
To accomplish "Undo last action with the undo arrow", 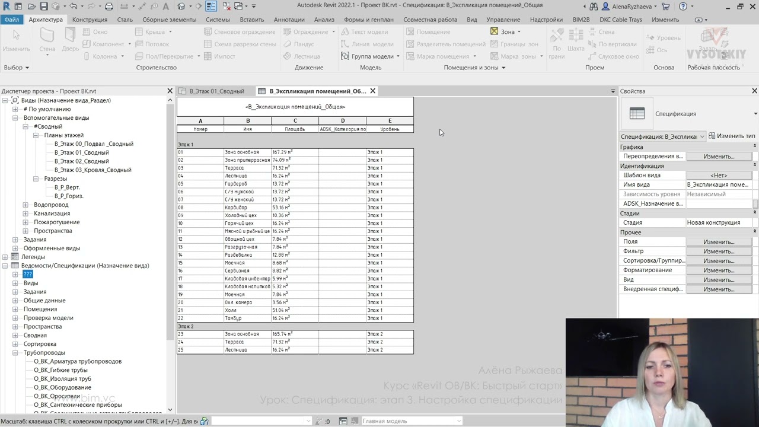I will [74, 7].
